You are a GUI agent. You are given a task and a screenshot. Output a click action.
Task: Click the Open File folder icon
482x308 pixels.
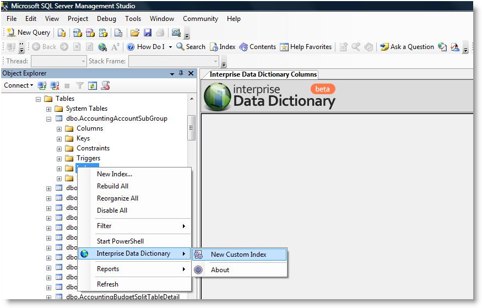pyautogui.click(x=134, y=33)
